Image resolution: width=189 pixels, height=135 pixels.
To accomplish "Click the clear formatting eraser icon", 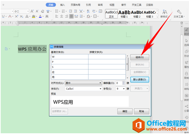I will [42, 11].
